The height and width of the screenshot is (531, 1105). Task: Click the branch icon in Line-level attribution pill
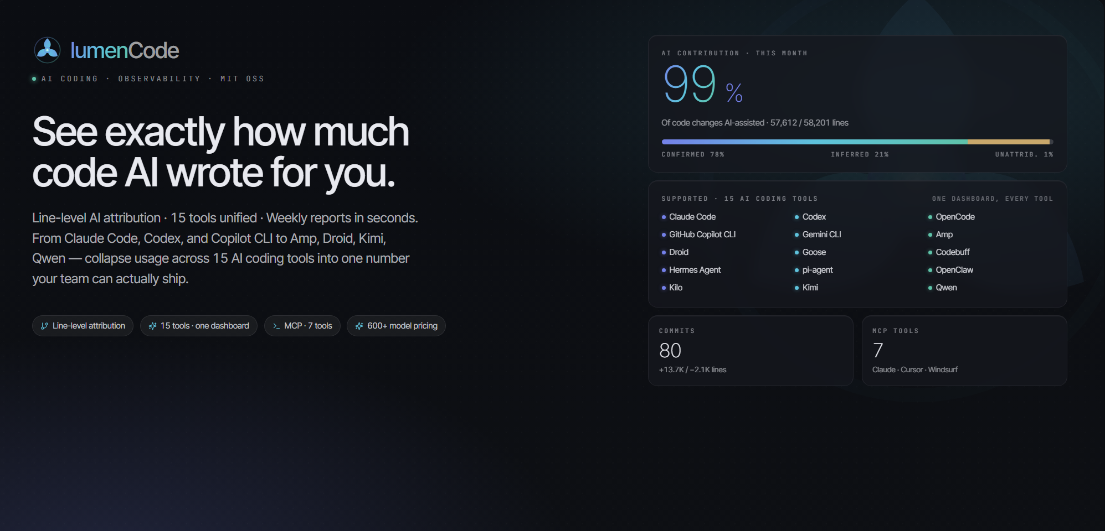point(44,326)
